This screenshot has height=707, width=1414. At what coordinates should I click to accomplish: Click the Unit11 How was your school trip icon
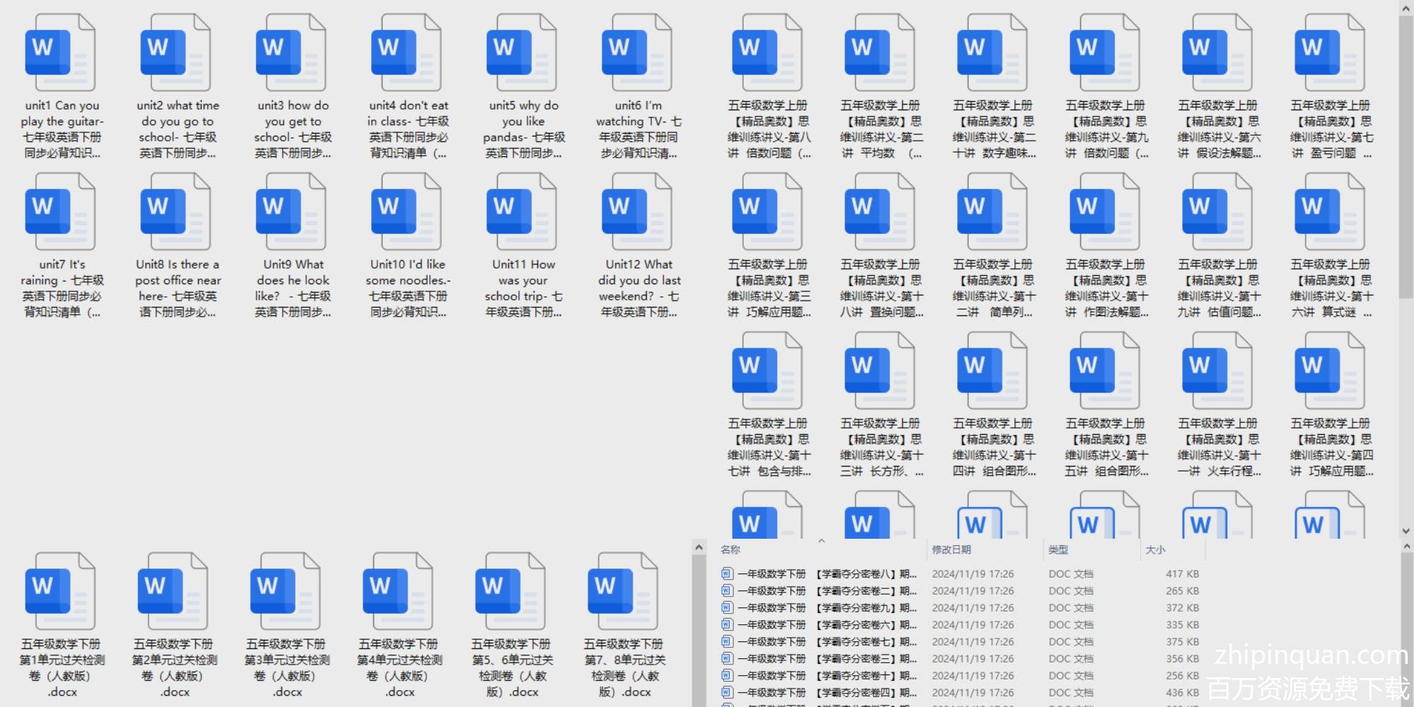click(x=522, y=212)
